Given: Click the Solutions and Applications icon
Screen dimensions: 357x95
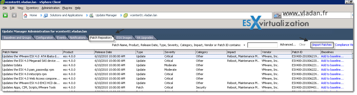Looking at the screenshot, I should (x=46, y=15).
